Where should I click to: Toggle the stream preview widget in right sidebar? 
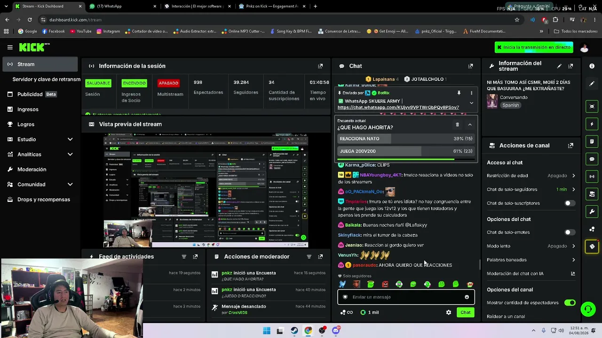pos(592,107)
